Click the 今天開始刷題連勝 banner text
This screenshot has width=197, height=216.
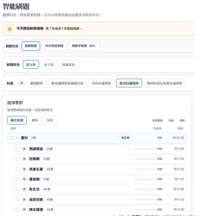coord(30,29)
